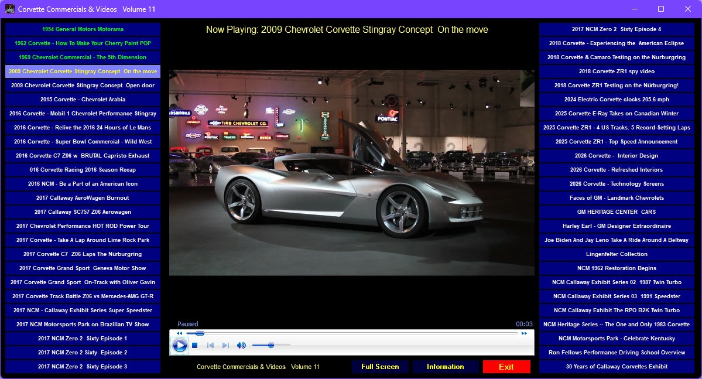Open the Lingenfelter Collection video
Viewport: 702px width, 379px height.
click(x=617, y=254)
